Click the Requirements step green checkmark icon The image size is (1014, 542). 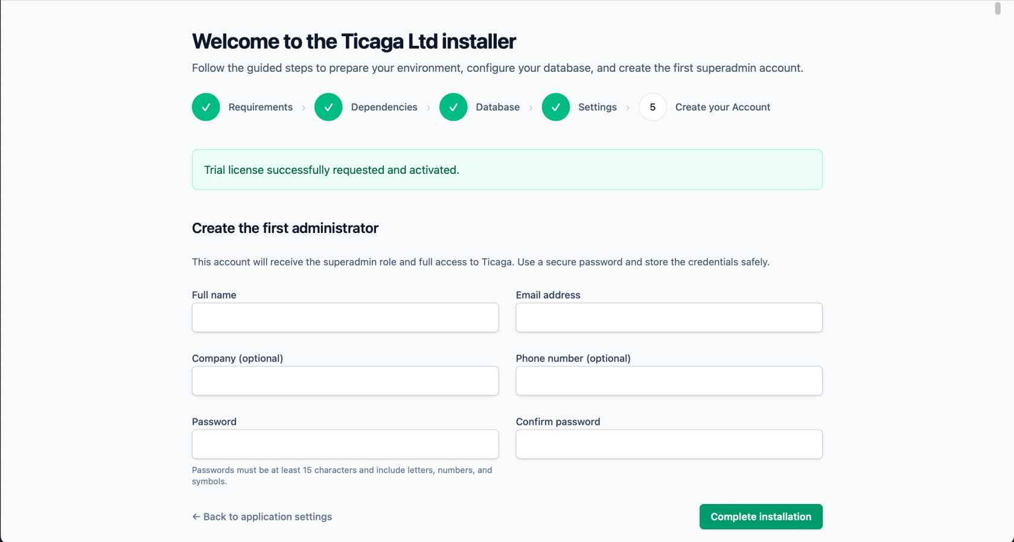[x=206, y=107]
